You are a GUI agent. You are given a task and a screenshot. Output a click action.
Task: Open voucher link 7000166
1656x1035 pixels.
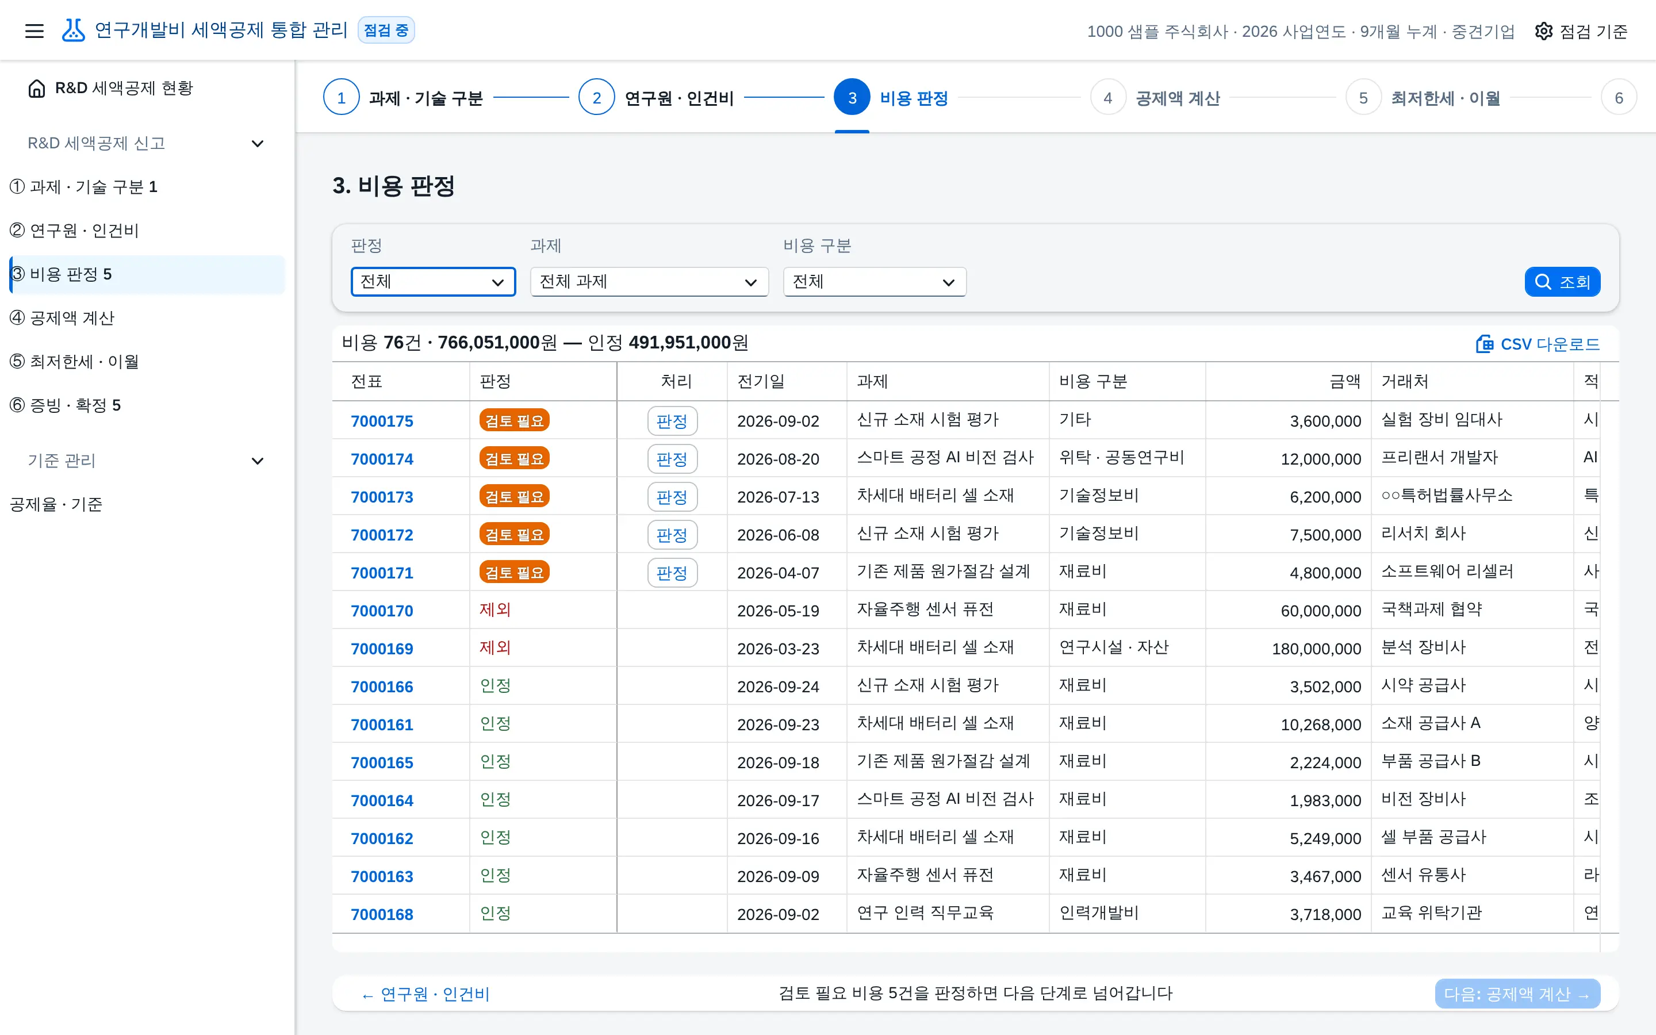coord(382,687)
